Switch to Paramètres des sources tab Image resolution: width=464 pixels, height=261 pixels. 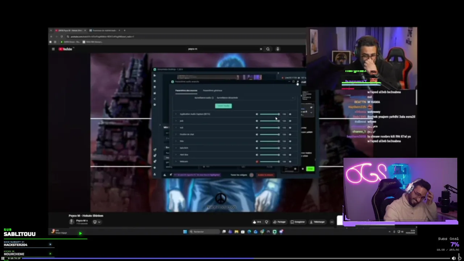pos(186,91)
